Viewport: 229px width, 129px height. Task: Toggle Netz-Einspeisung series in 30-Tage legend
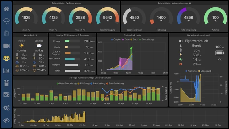coord(67,84)
